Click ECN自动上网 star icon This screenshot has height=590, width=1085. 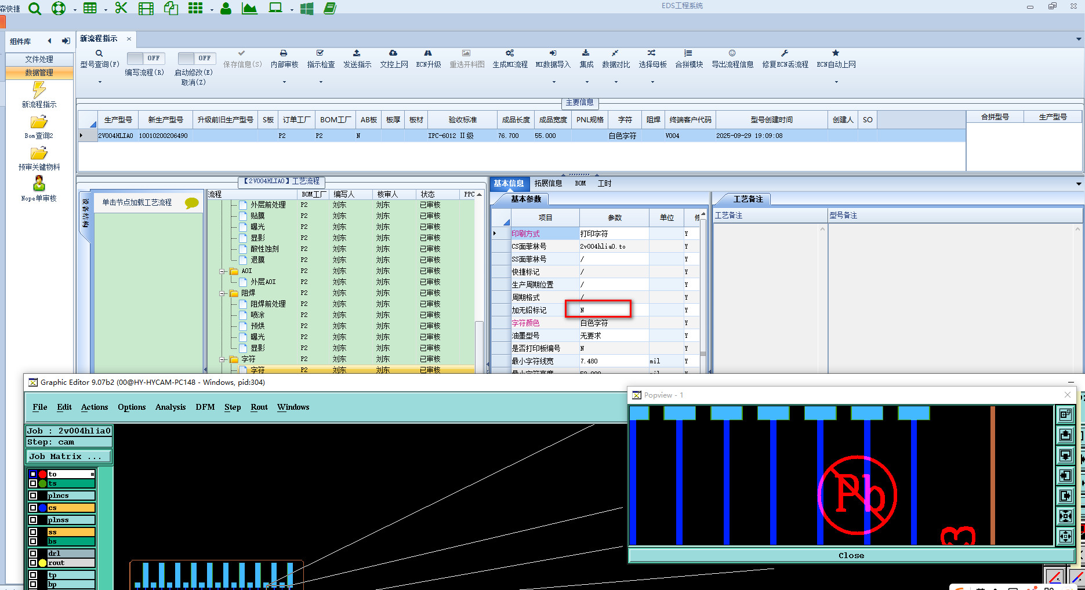(836, 53)
